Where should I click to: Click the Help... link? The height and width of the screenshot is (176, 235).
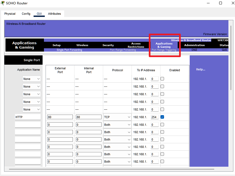[201, 69]
